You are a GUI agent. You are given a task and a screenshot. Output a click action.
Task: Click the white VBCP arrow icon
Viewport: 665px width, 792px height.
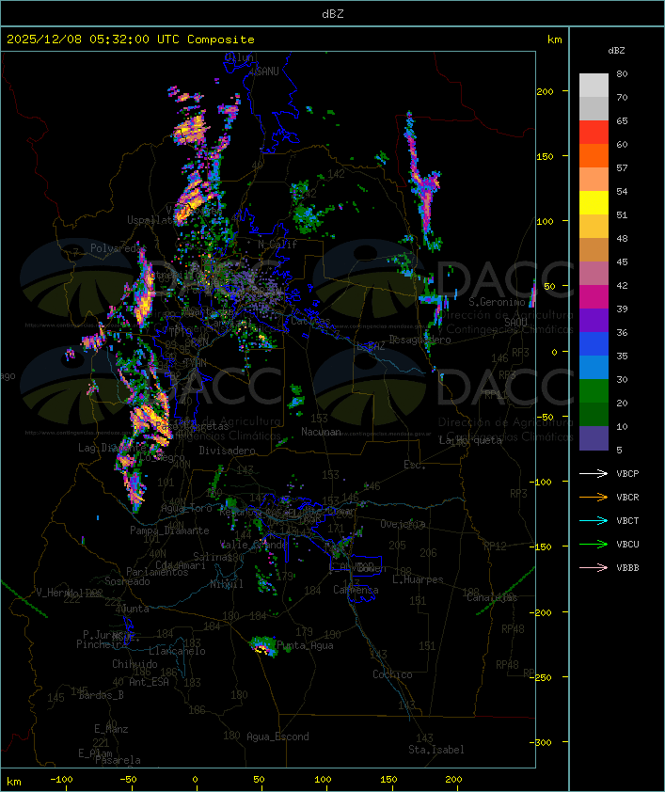point(594,473)
